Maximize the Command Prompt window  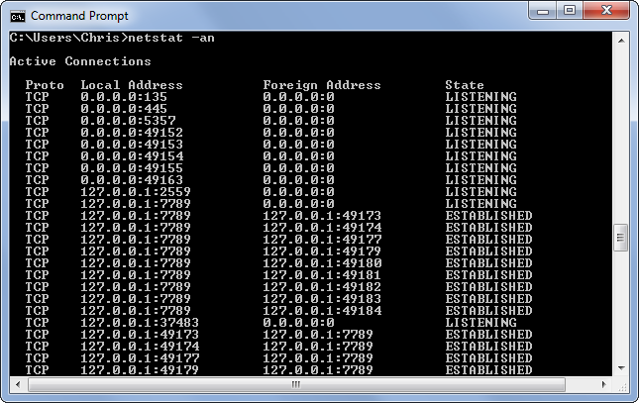571,12
